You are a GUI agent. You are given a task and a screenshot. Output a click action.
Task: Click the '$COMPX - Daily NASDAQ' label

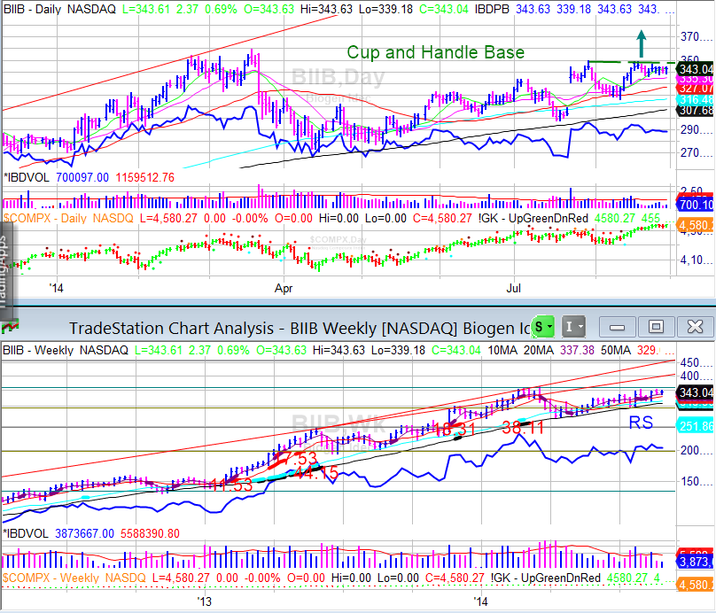[x=68, y=218]
